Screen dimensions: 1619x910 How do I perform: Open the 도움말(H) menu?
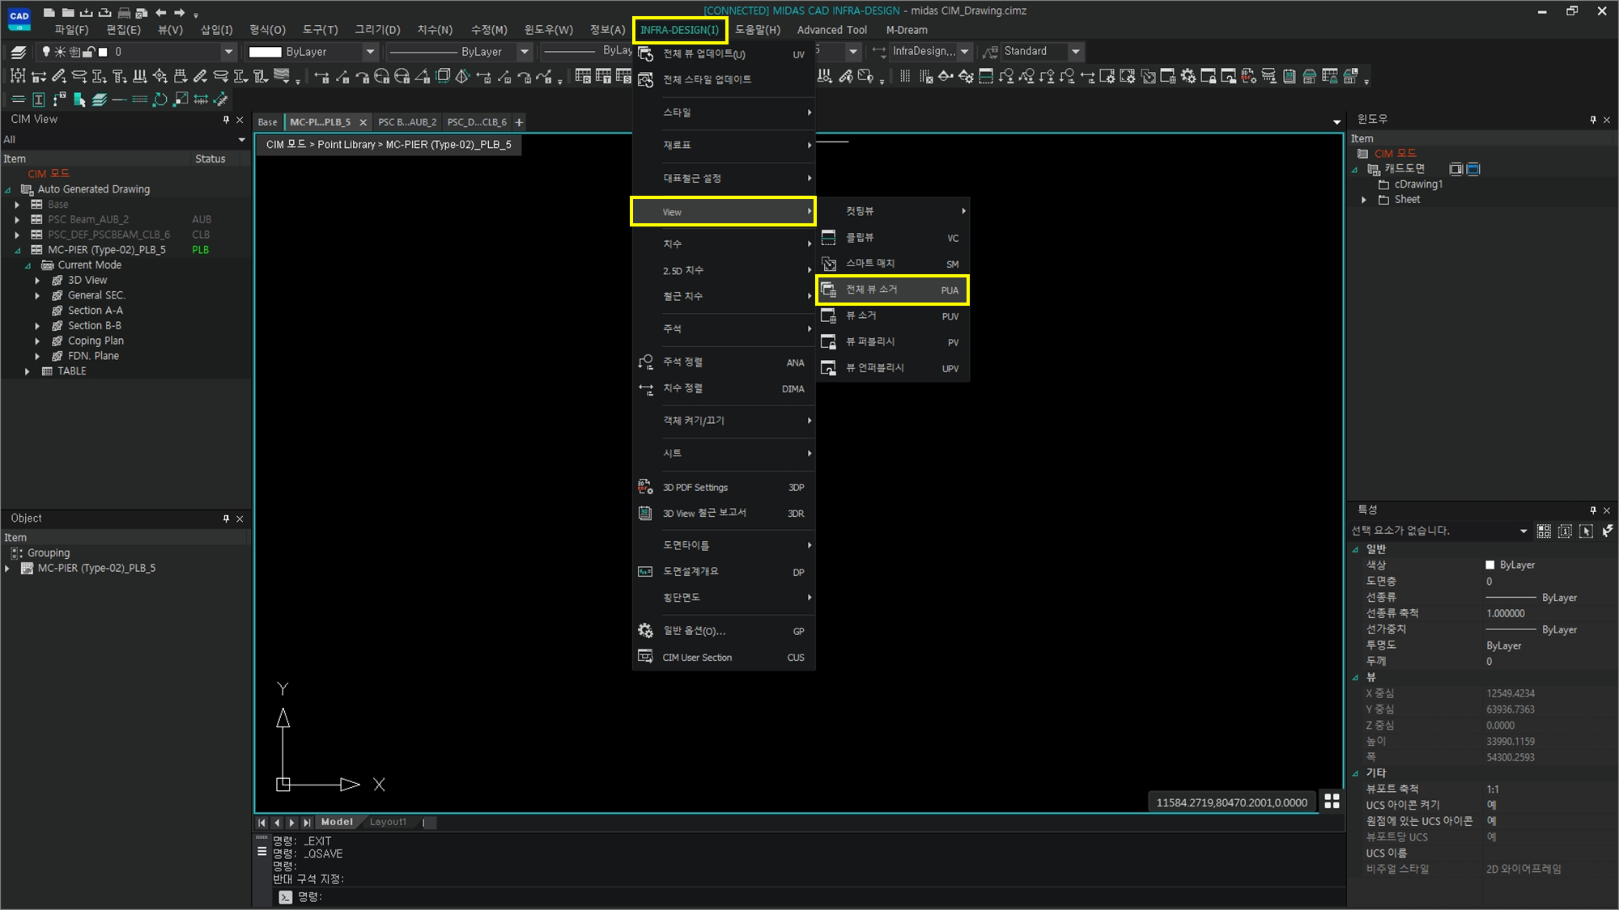coord(758,30)
